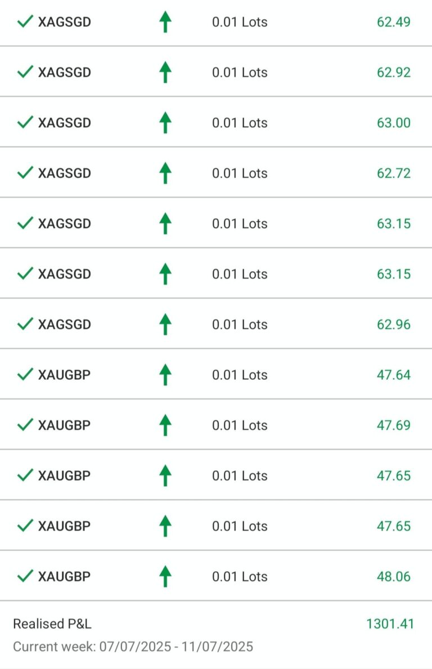Click the green arrow on the 48.06 trade
This screenshot has height=669, width=432.
[x=165, y=576]
